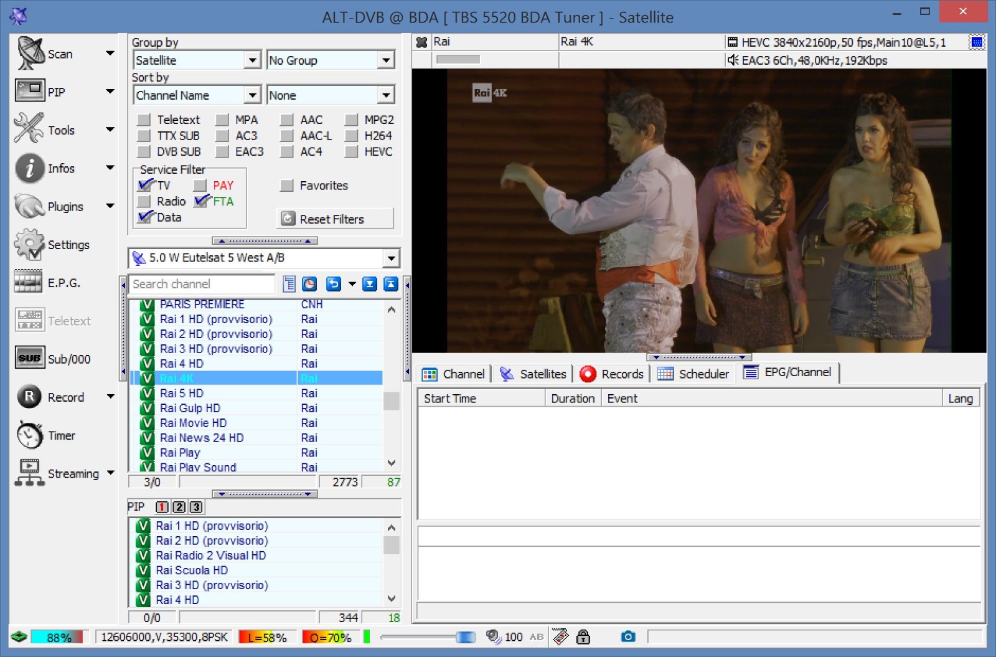Switch to the Scheduler tab
The height and width of the screenshot is (657, 996).
pos(693,374)
